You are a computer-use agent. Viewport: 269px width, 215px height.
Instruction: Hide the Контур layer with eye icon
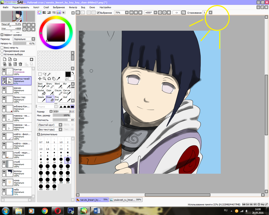tap(4, 69)
